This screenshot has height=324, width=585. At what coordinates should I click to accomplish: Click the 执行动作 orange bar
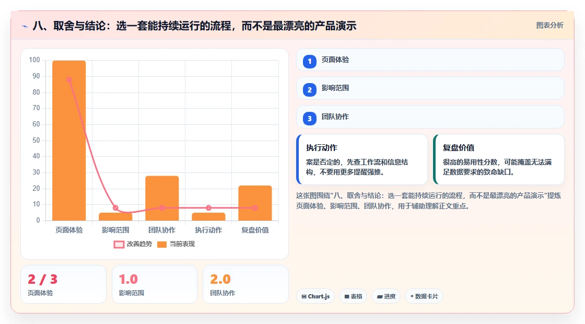click(x=208, y=216)
